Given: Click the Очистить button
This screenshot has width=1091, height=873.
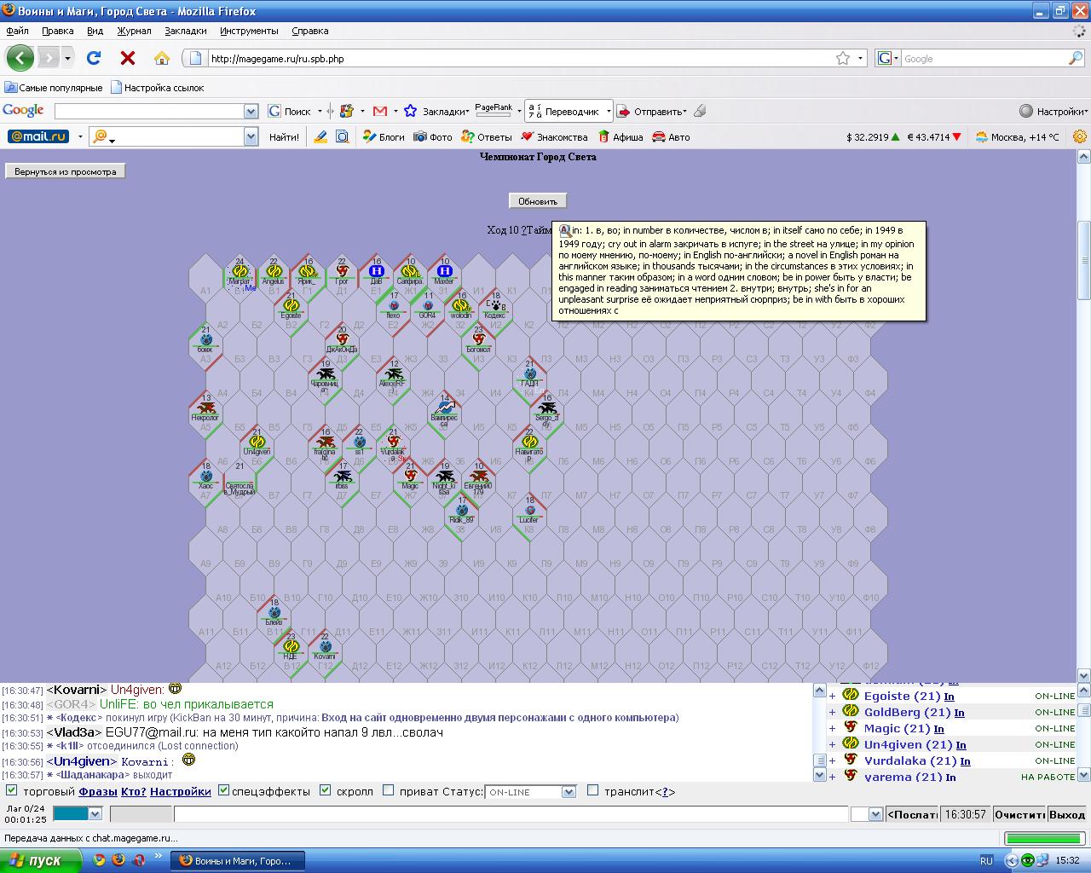Looking at the screenshot, I should [x=1019, y=814].
